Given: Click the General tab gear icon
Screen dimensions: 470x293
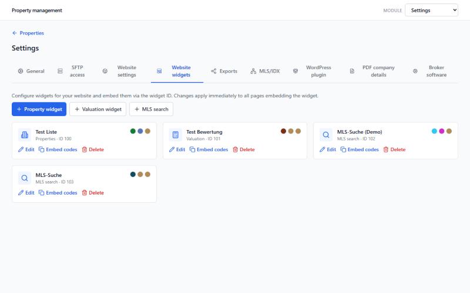Looking at the screenshot, I should 21,71.
